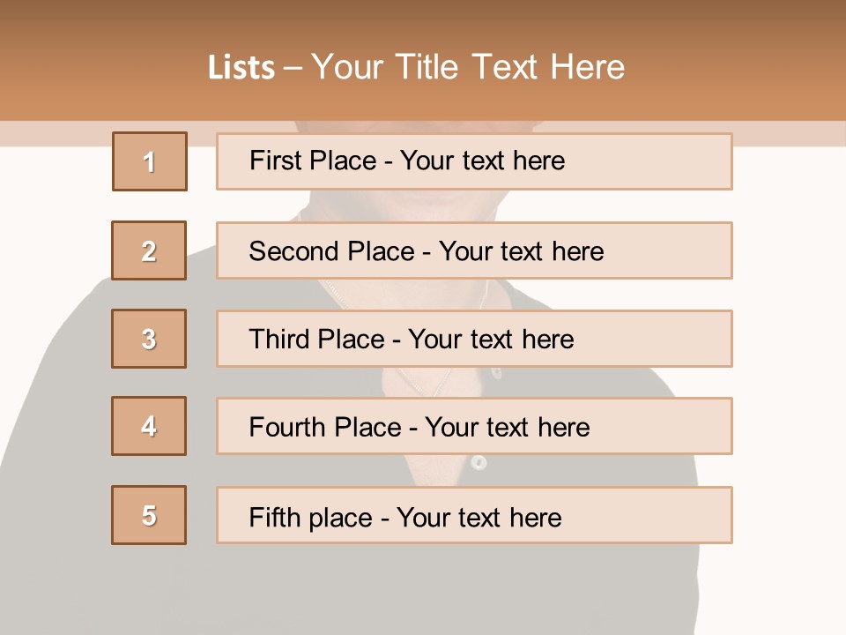This screenshot has height=635, width=846.
Task: Click the bold word Lists in title
Action: coord(241,68)
